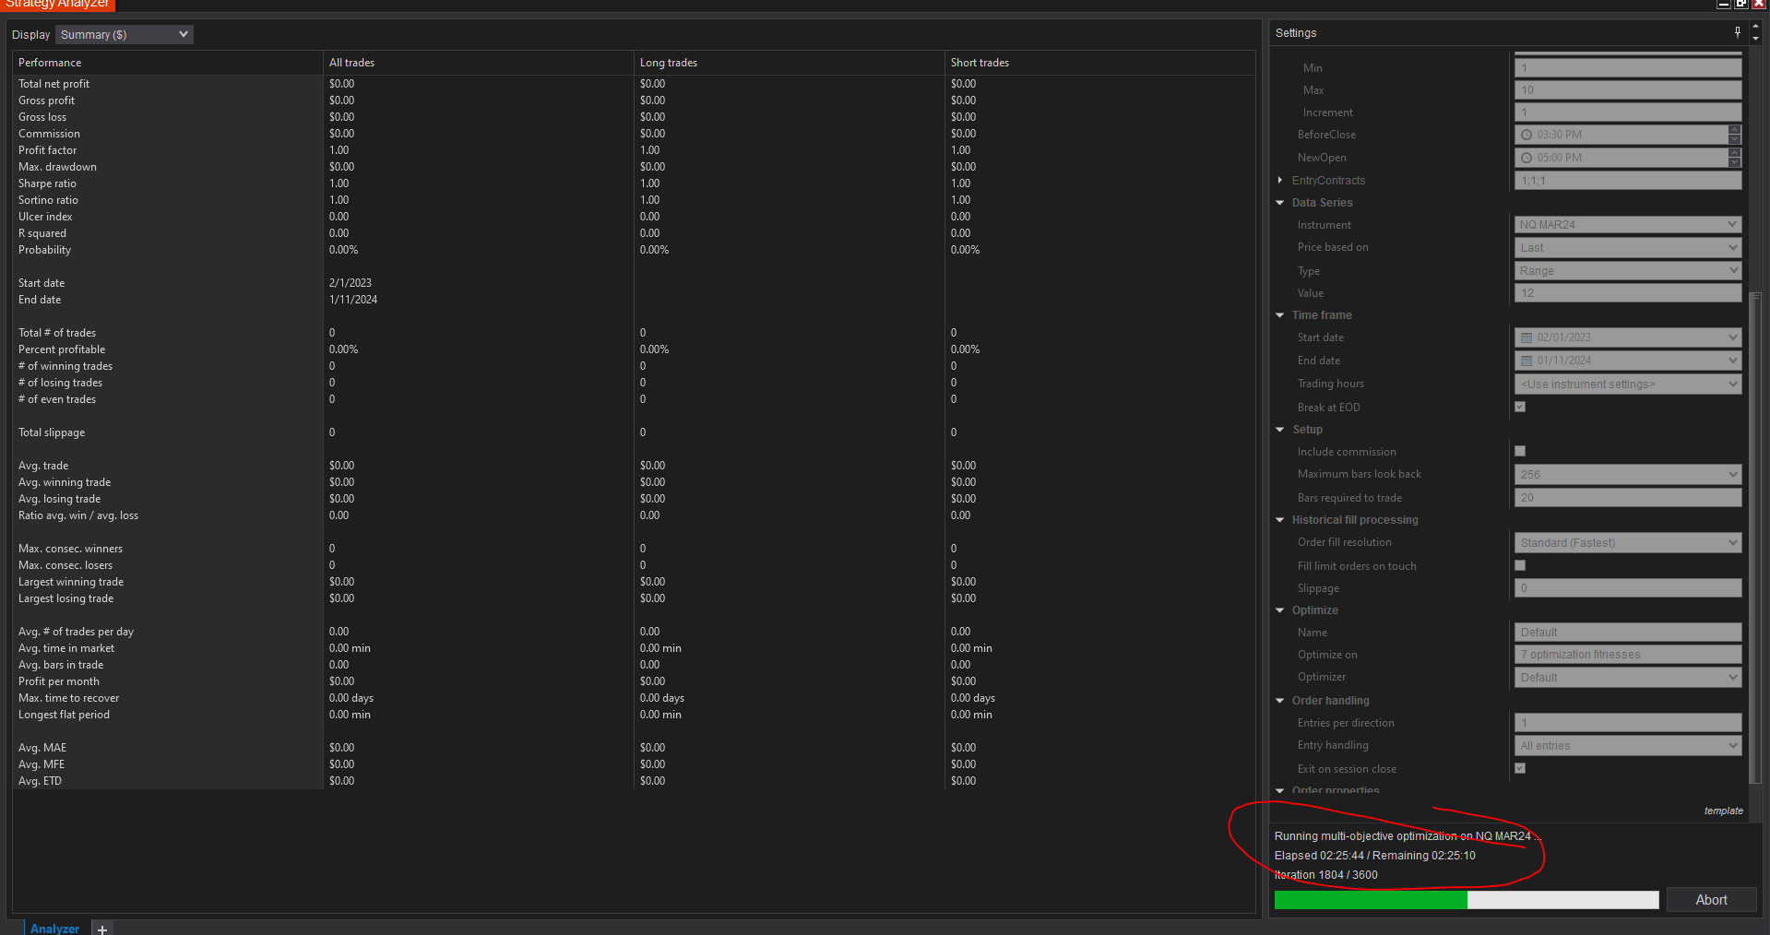
Task: Open the Maximum bars look back dropdown
Action: tap(1628, 474)
